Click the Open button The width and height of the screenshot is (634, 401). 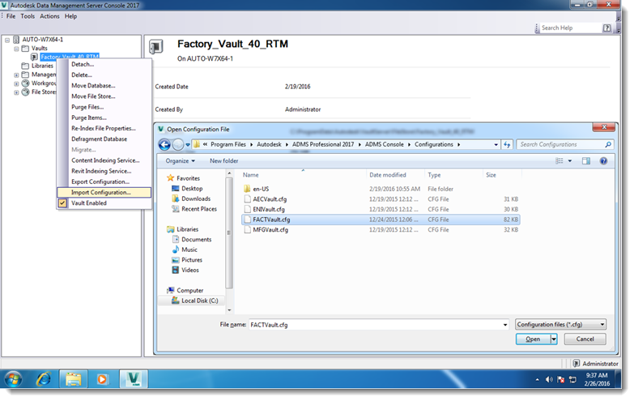coord(533,339)
